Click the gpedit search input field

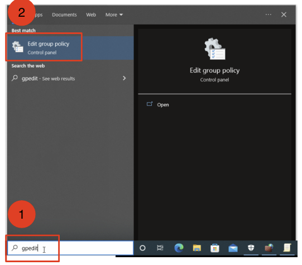[x=70, y=248]
